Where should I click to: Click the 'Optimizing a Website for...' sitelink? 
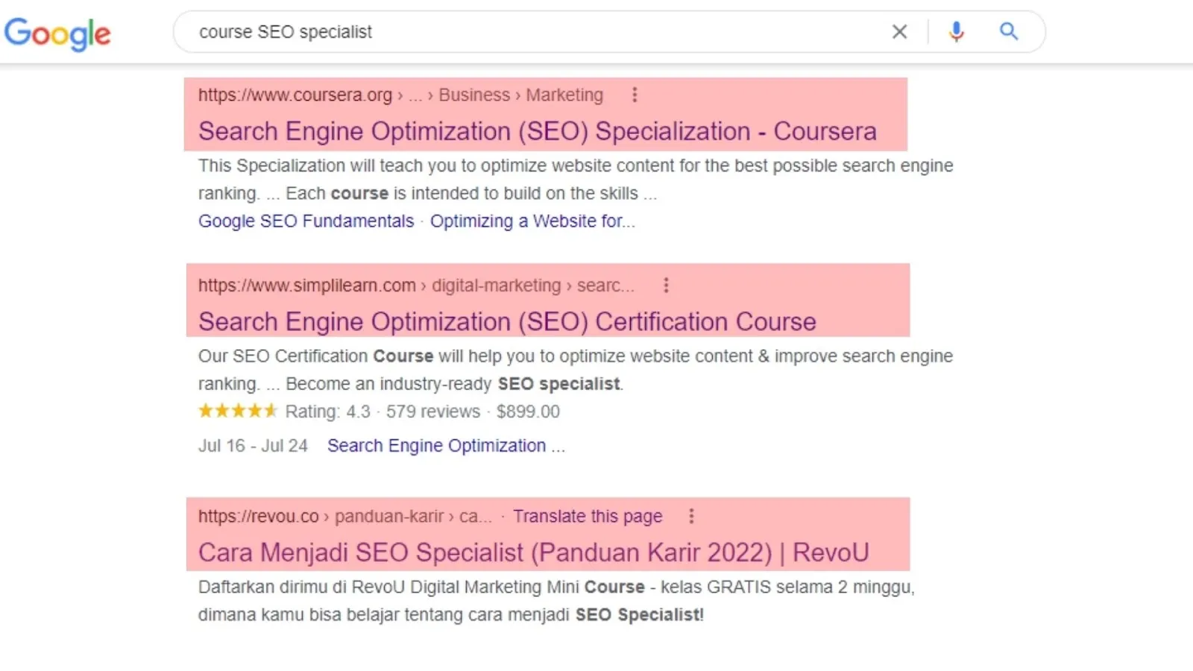[534, 221]
